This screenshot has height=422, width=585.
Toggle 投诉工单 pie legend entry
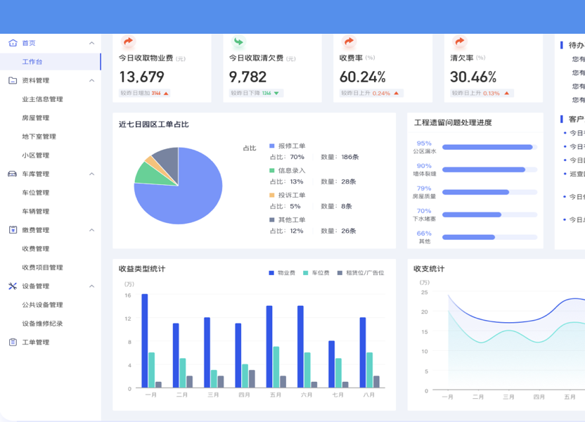[x=288, y=195]
